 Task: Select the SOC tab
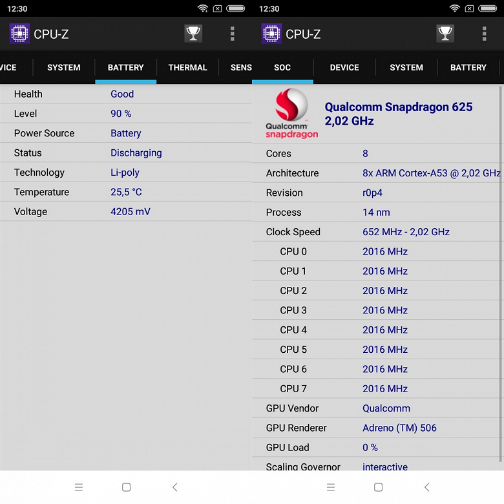pyautogui.click(x=282, y=67)
